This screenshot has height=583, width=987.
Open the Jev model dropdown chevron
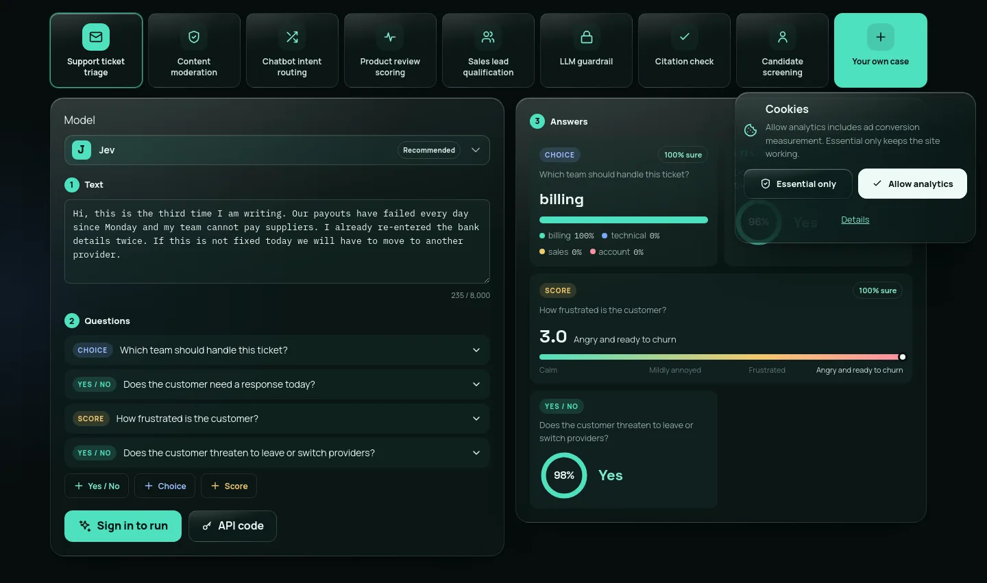pyautogui.click(x=476, y=150)
